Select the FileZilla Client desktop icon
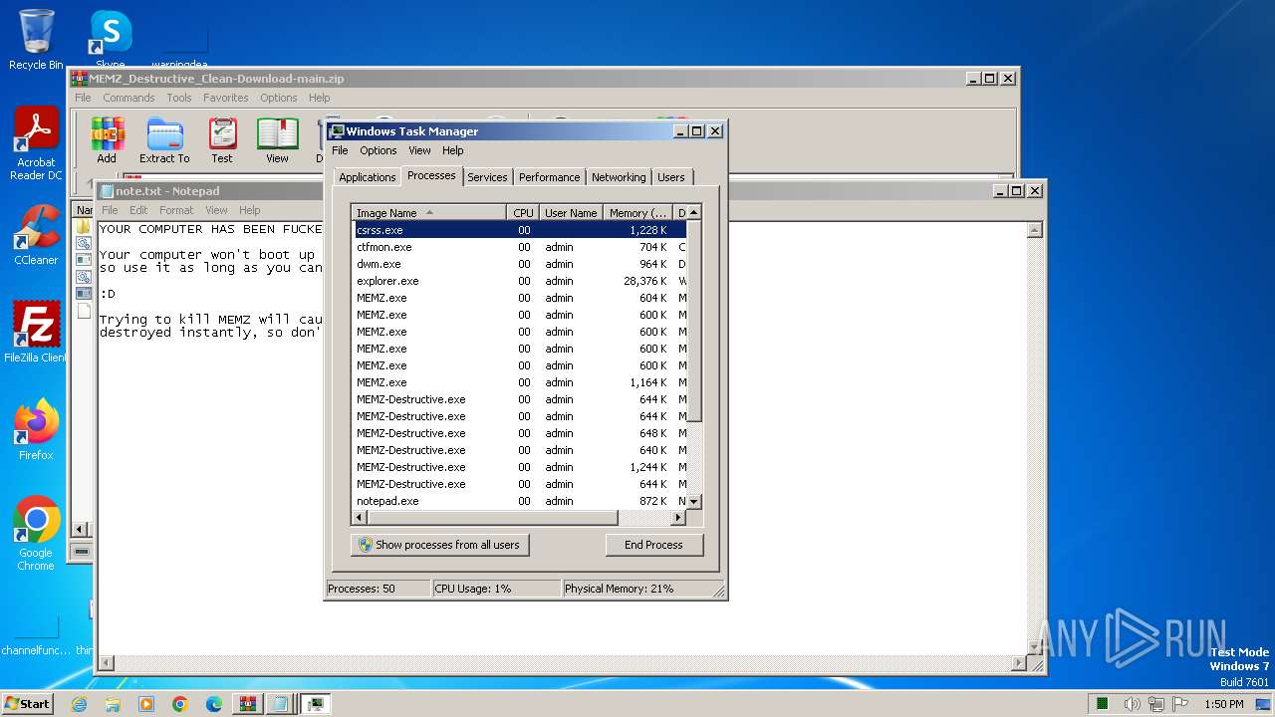The width and height of the screenshot is (1275, 717). [36, 333]
